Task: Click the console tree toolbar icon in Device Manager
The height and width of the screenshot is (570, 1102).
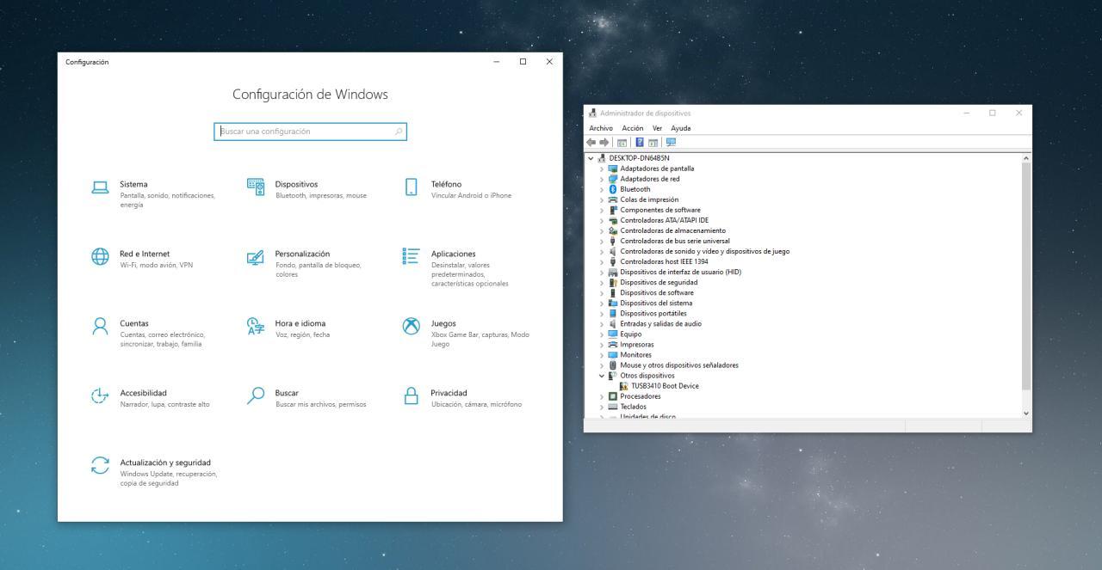Action: click(622, 143)
